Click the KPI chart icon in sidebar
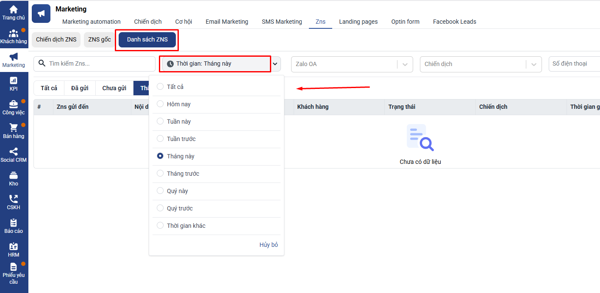The height and width of the screenshot is (293, 600). coord(14,80)
